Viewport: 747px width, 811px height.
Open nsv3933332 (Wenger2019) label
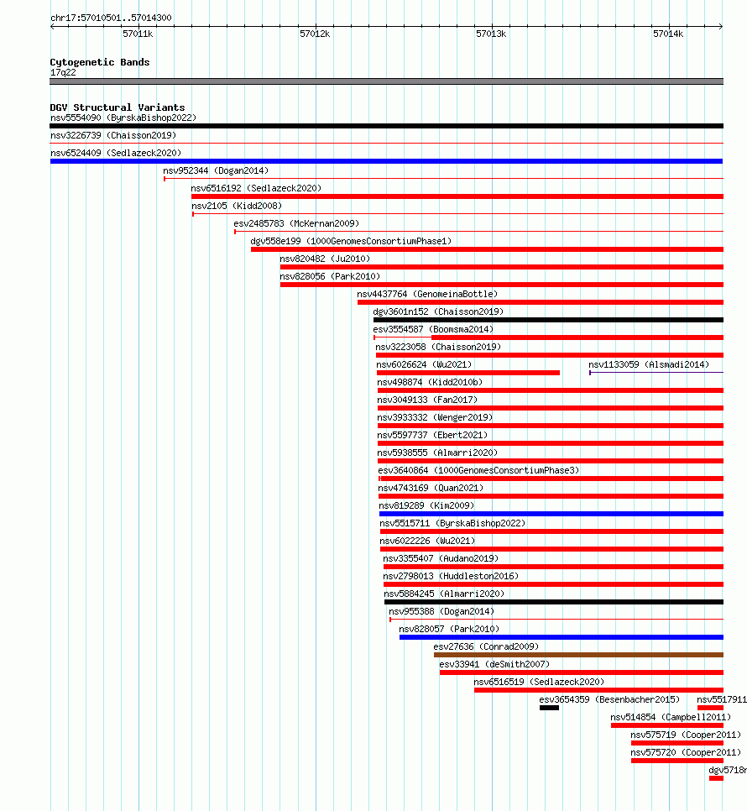pyautogui.click(x=435, y=417)
